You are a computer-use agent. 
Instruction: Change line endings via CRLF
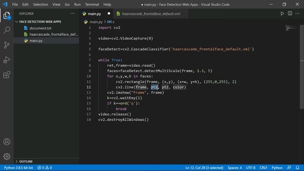pyautogui.click(x=263, y=168)
